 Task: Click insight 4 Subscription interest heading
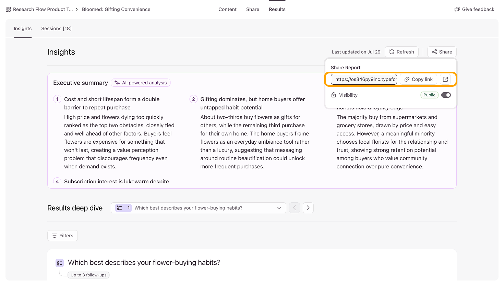click(x=117, y=181)
